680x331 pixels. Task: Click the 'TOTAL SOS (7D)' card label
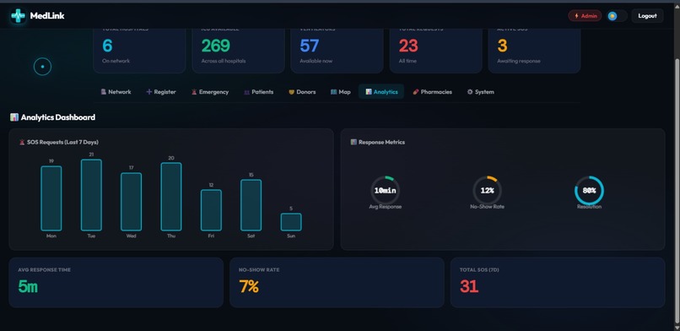pyautogui.click(x=479, y=270)
